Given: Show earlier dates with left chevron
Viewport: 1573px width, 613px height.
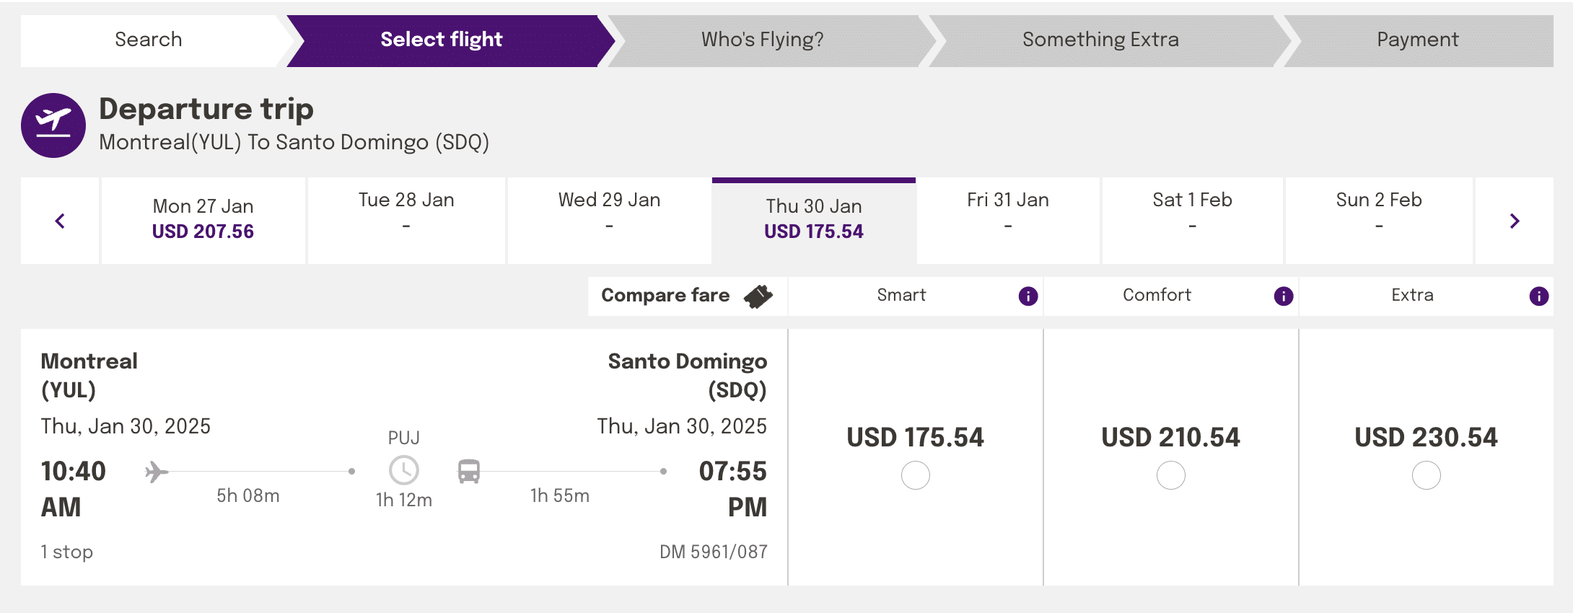Looking at the screenshot, I should point(60,221).
